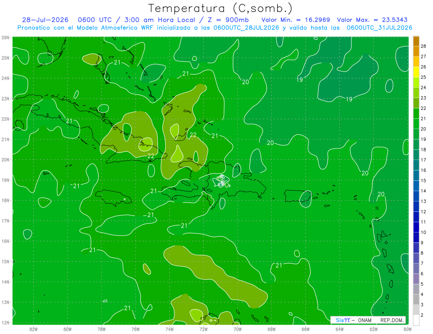This screenshot has height=334, width=433.
Task: Click the 'REP.DOM.' label in map corner
Action: coord(392,320)
